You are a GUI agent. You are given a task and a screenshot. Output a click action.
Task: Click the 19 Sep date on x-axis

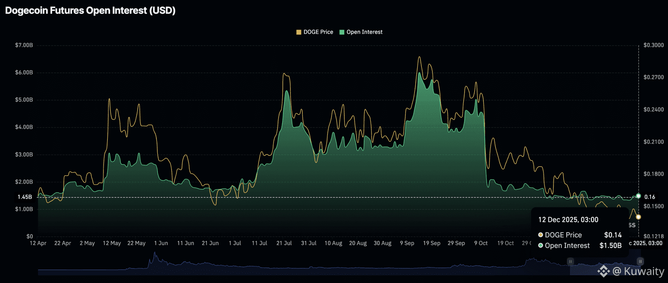pyautogui.click(x=431, y=243)
